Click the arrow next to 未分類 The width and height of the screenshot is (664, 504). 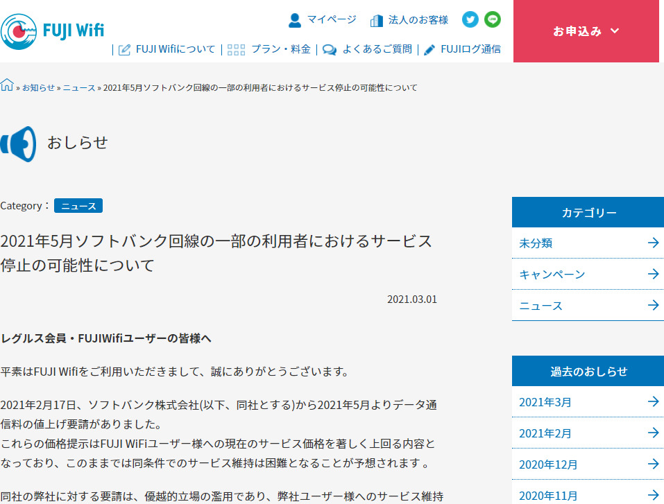point(653,243)
